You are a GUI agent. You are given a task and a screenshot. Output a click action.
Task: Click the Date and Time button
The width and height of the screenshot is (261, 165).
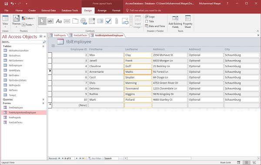pyautogui.click(x=155, y=26)
